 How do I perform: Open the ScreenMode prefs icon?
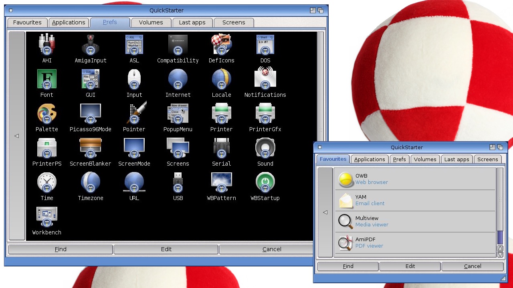click(134, 148)
